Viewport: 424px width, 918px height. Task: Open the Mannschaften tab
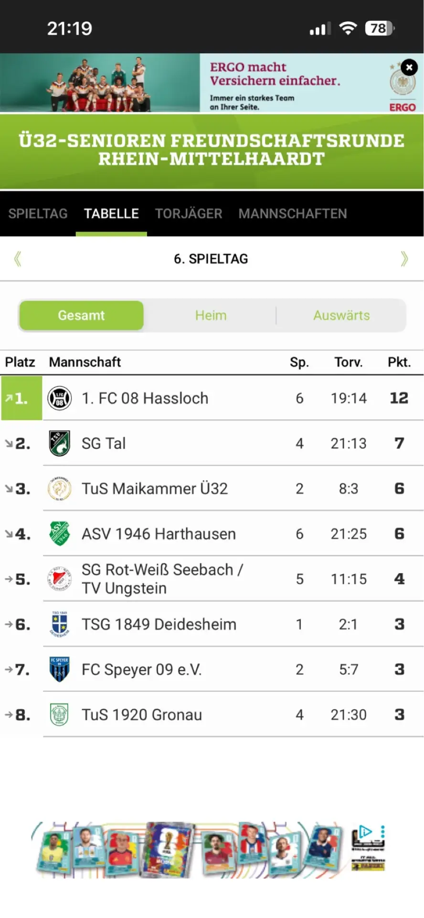coord(293,214)
